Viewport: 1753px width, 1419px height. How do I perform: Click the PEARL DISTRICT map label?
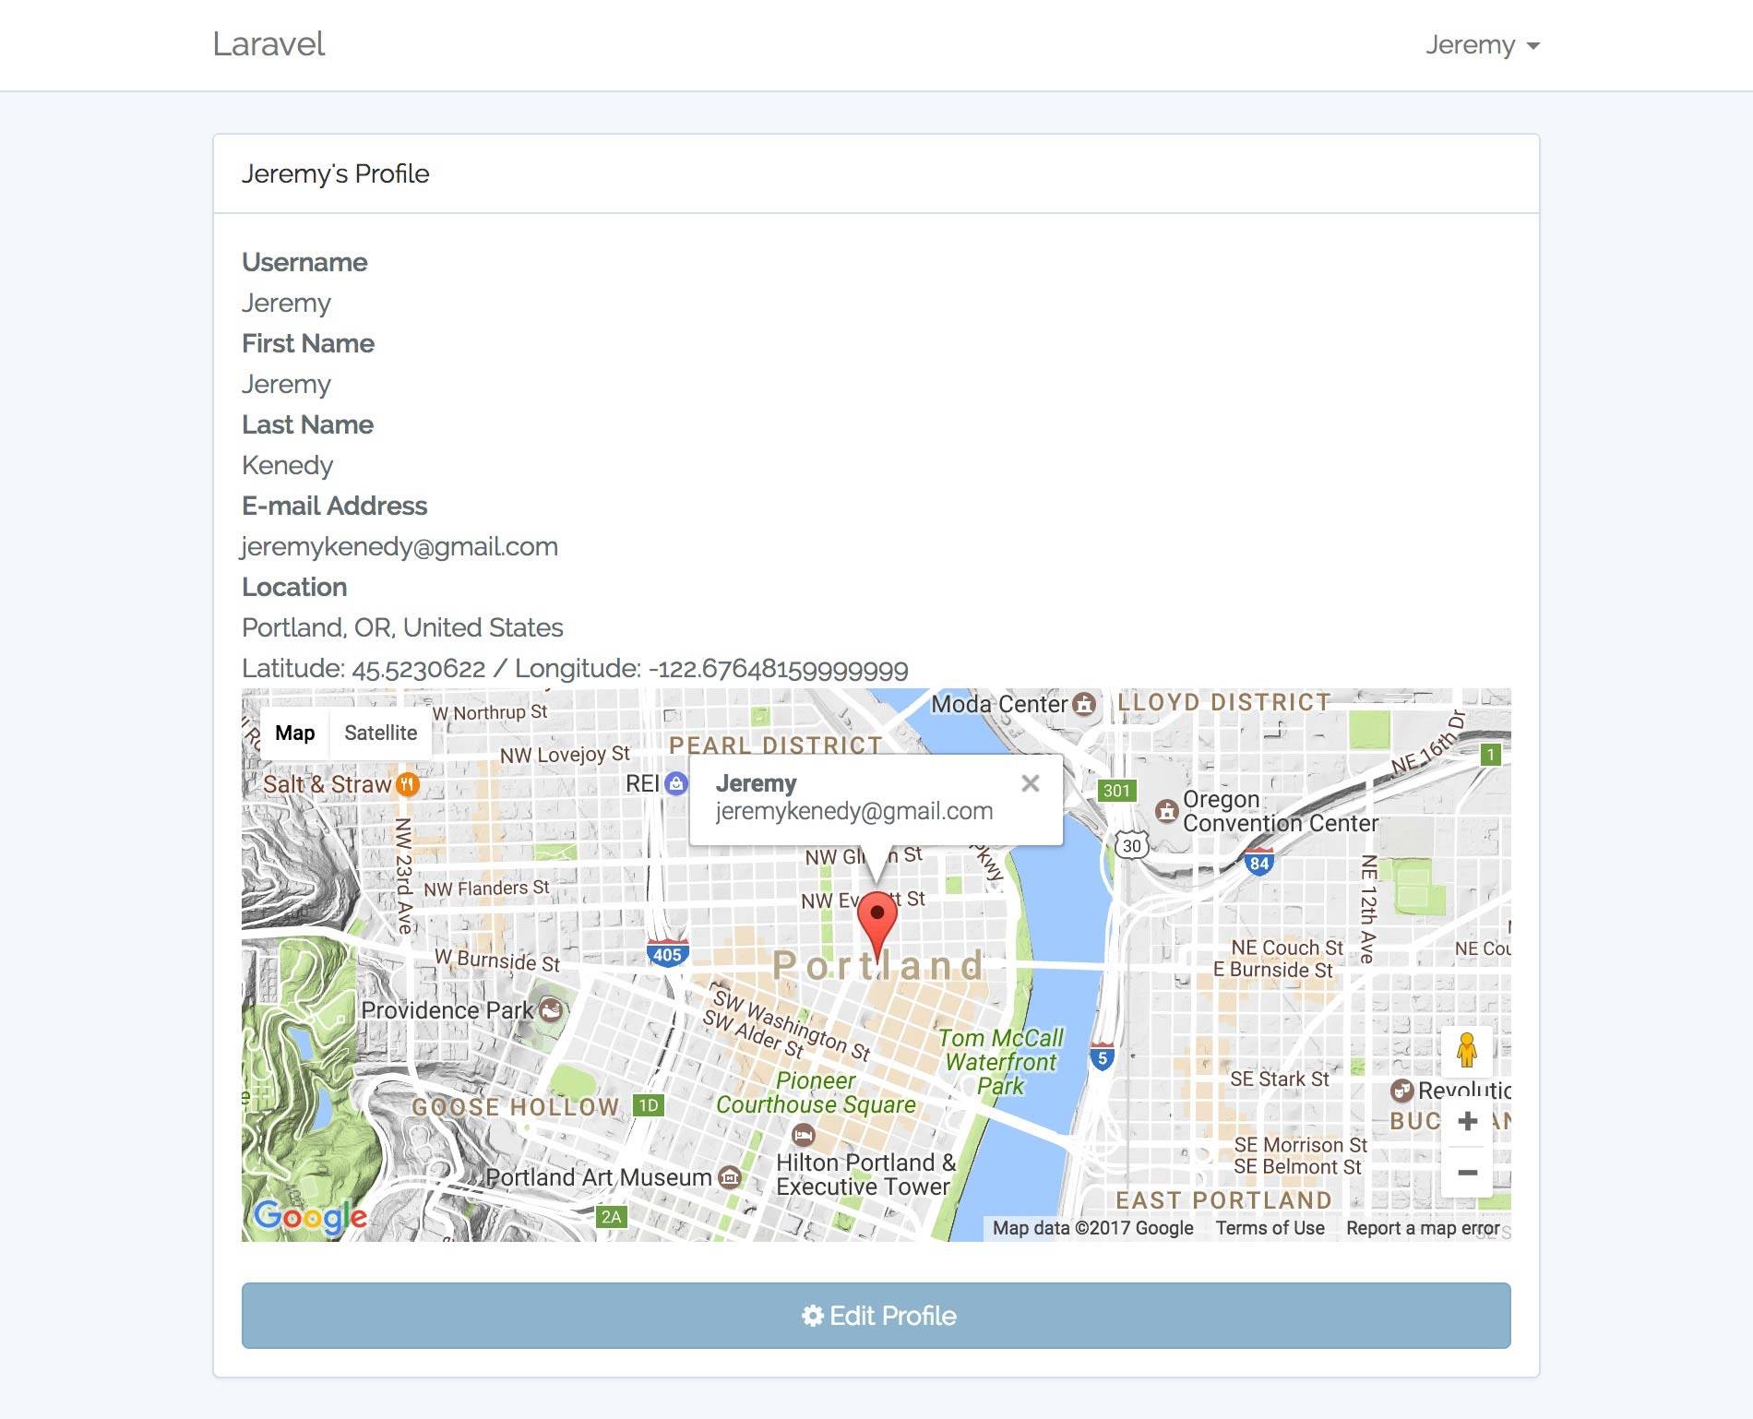point(775,745)
